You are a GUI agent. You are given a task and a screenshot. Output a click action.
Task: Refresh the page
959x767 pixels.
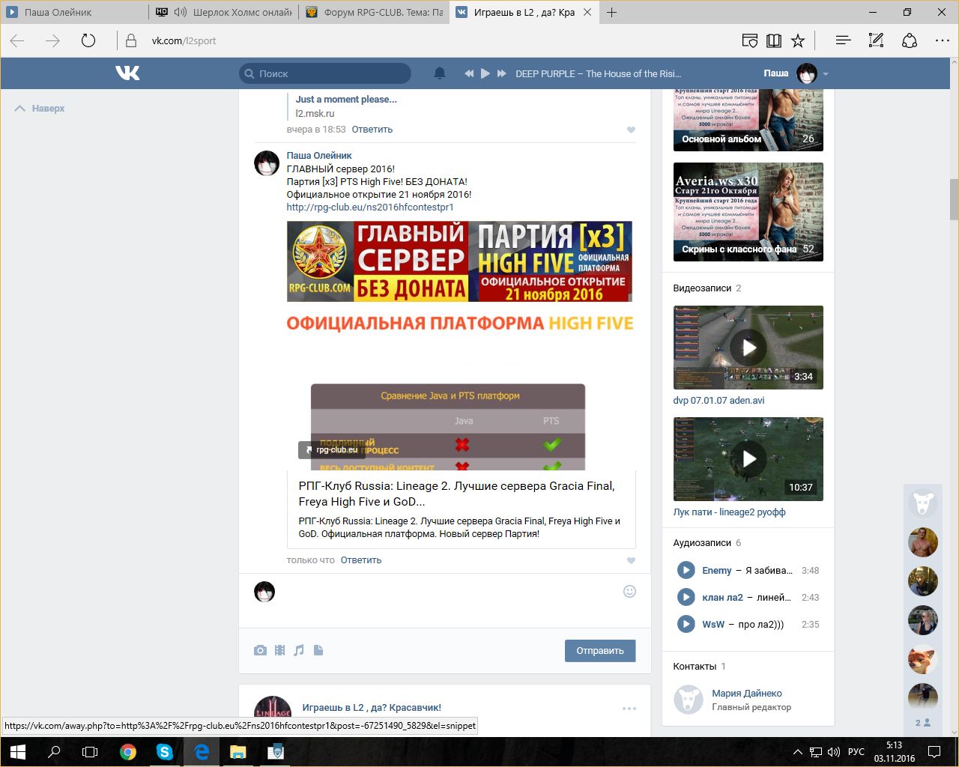[88, 40]
